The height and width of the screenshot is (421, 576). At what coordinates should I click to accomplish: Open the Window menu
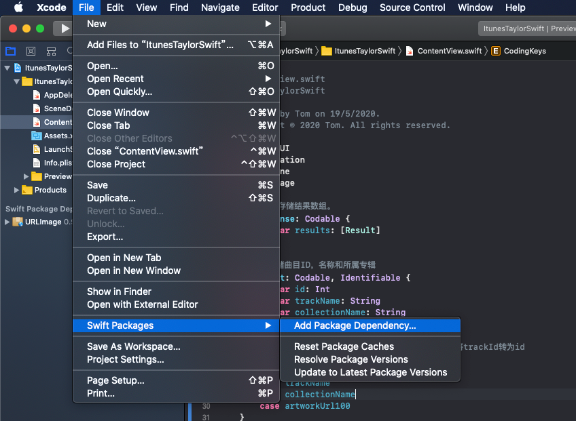[x=475, y=7]
